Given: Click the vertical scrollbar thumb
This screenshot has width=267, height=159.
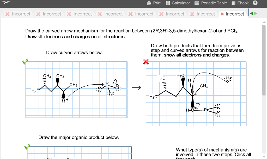Looking at the screenshot, I should pos(264,60).
